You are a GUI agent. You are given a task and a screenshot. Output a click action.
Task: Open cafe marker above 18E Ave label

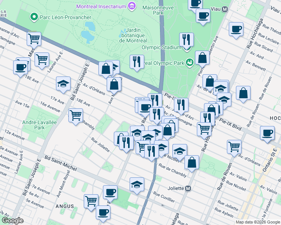[x=20, y=67]
